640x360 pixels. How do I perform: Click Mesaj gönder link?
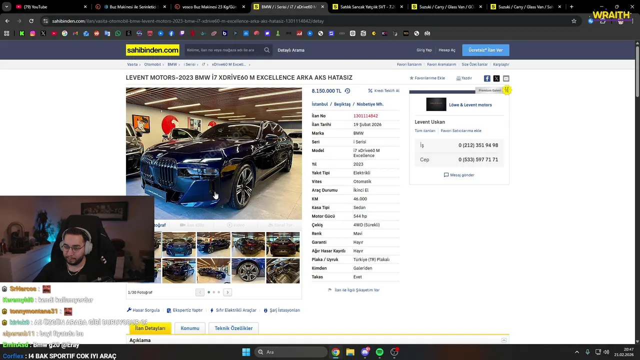(459, 175)
